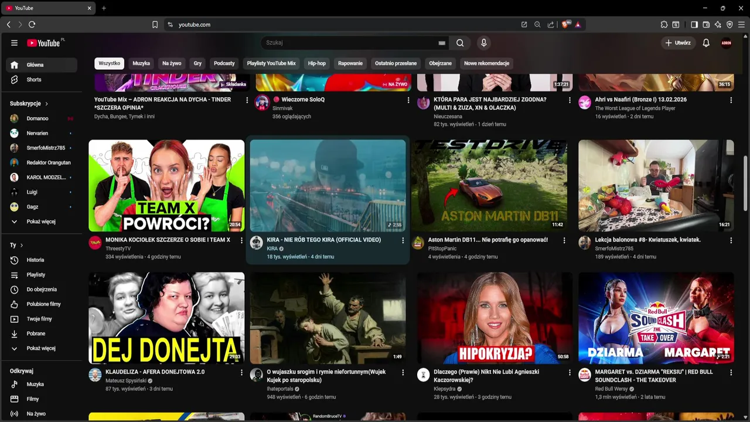
Task: Click the Utwórz create button
Action: [677, 43]
